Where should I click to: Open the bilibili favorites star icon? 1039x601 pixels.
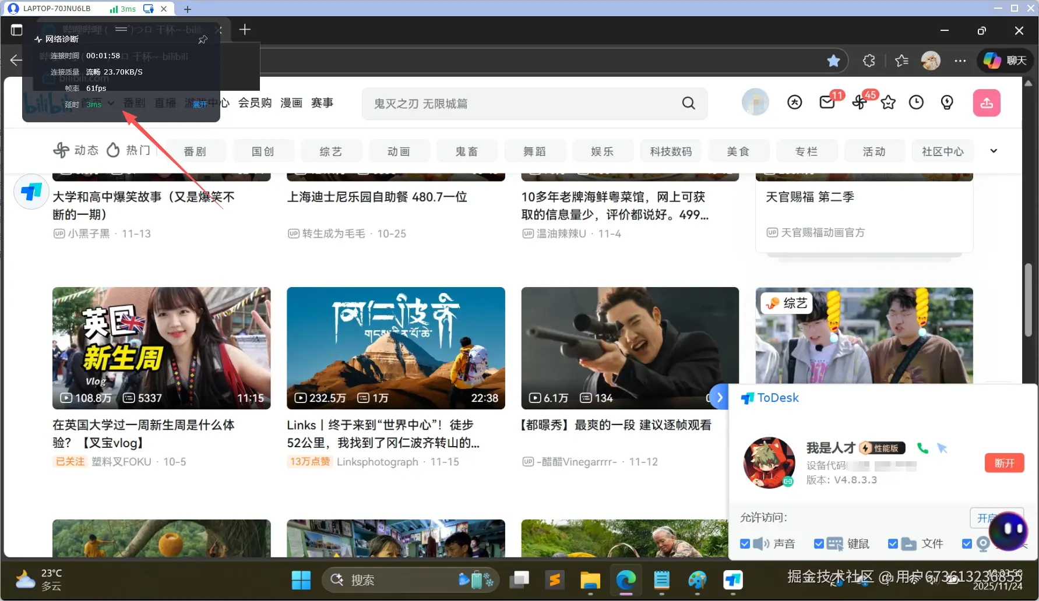coord(888,103)
